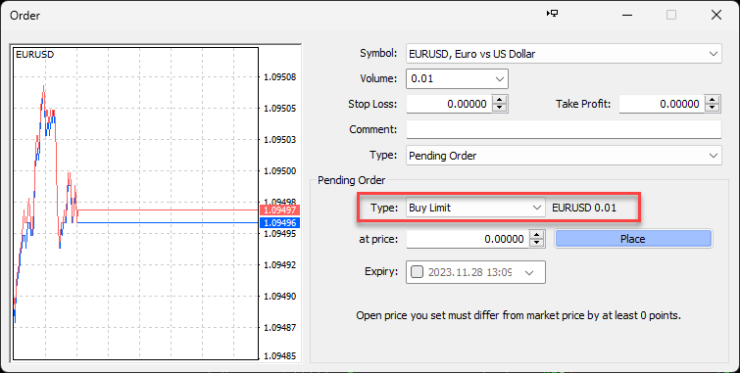This screenshot has height=373, width=740.
Task: Open the Volume dropdown set to 0.01
Action: point(457,78)
